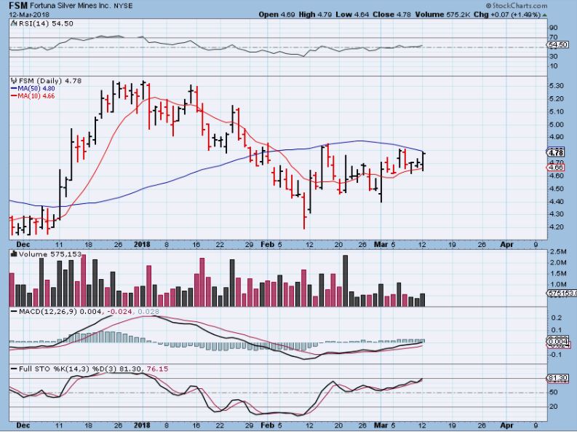Click the Chg +0.07 (+1.49%) value

tap(507, 15)
